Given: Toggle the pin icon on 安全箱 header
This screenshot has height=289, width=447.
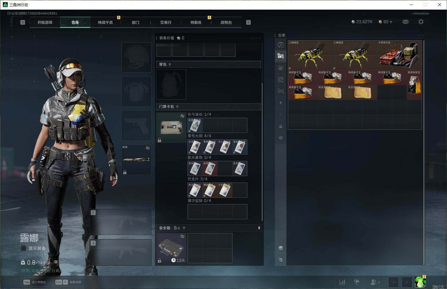Looking at the screenshot, I should pos(259,228).
